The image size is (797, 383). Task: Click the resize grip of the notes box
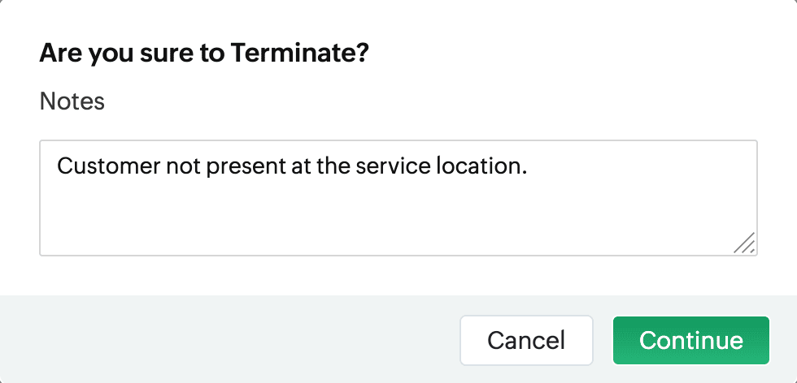tap(745, 243)
